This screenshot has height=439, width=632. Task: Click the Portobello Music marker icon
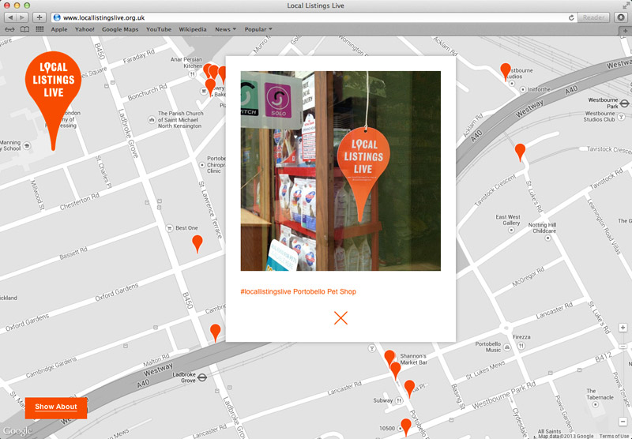507,347
